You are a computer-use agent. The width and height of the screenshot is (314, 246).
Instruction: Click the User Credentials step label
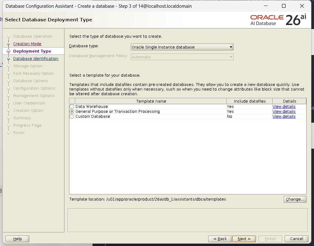click(x=29, y=103)
